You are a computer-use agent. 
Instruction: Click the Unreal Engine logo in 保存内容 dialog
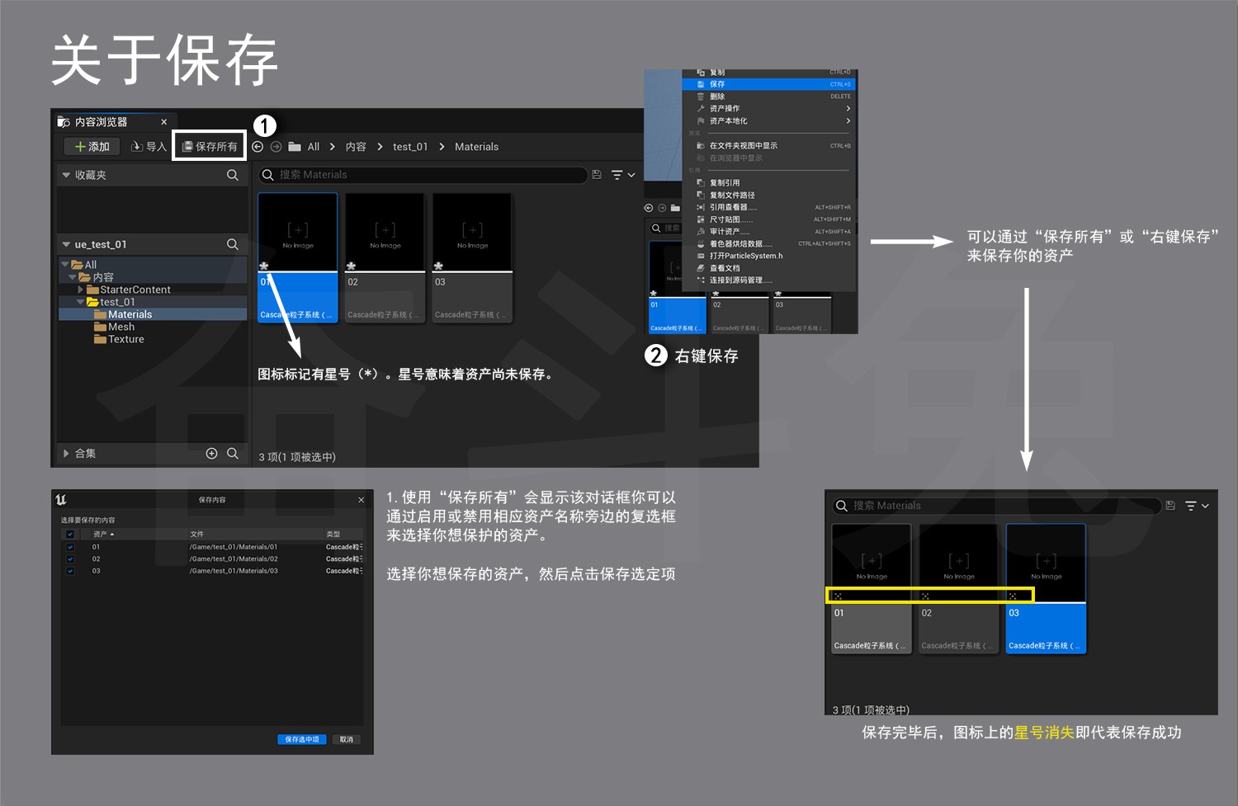61,500
